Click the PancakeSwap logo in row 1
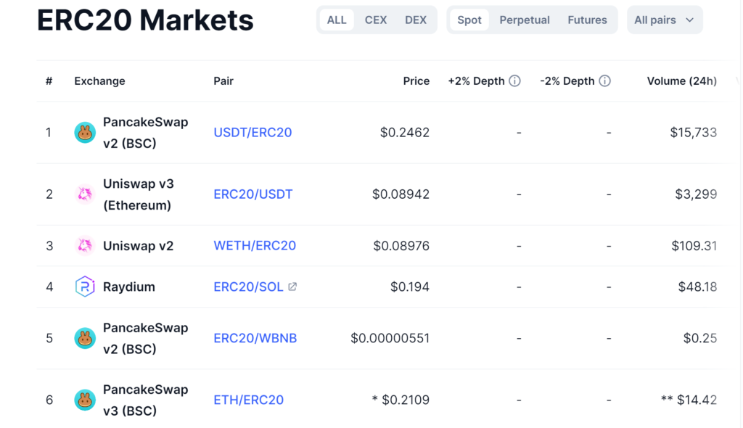The image size is (743, 428). (85, 133)
